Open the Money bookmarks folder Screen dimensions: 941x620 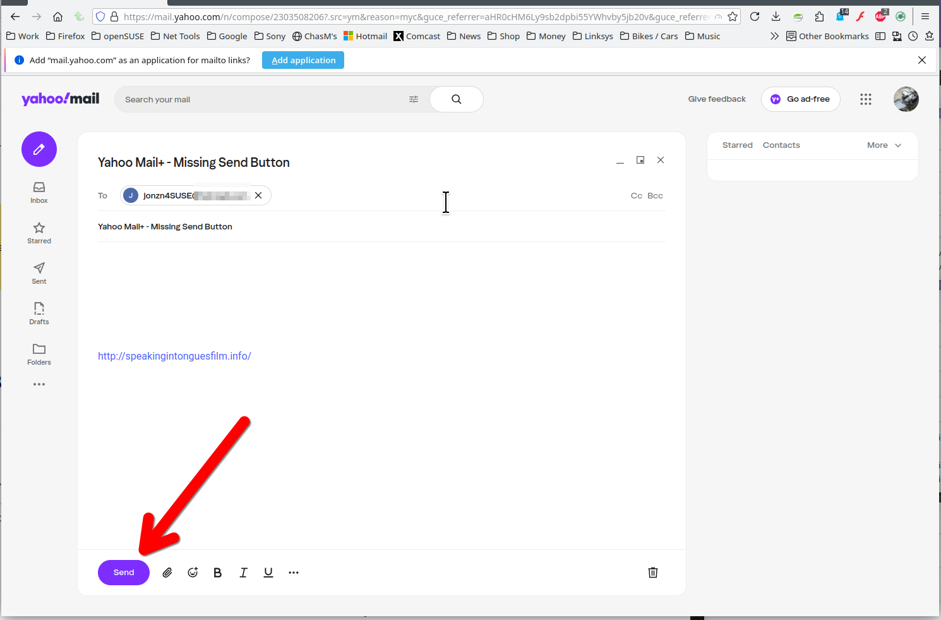click(546, 36)
